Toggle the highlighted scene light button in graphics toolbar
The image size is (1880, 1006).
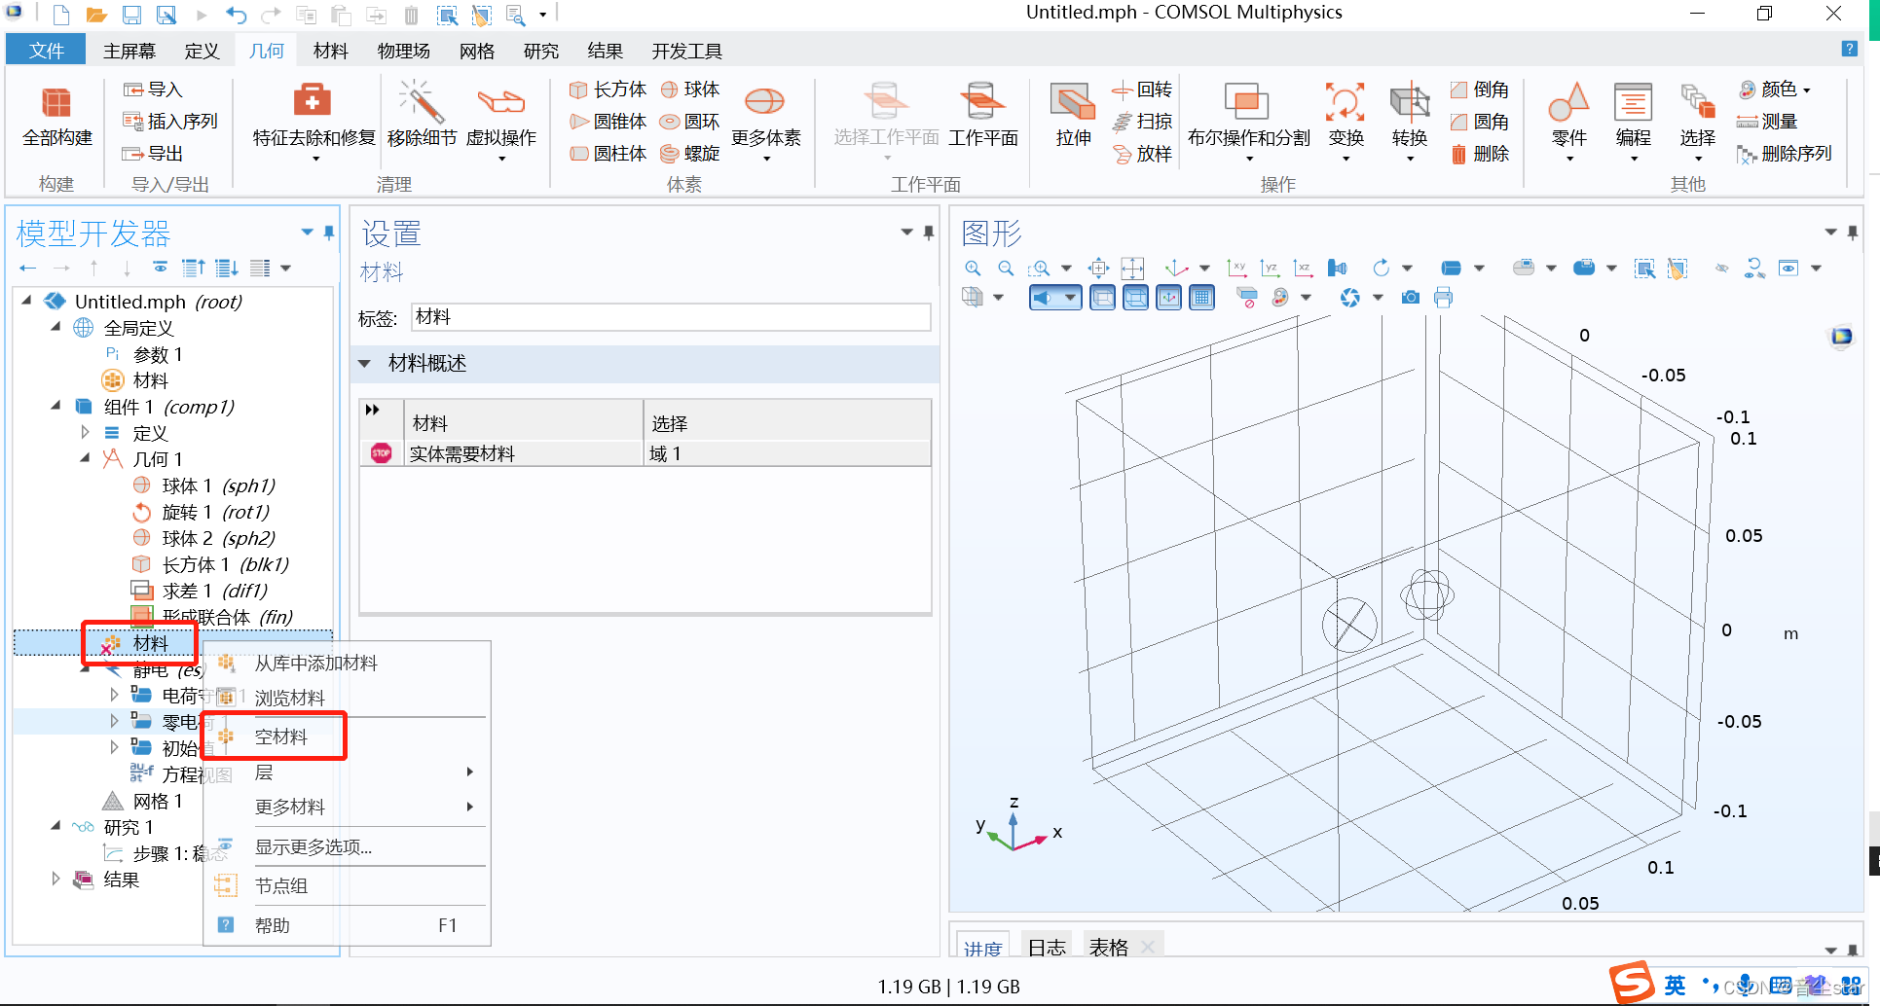pyautogui.click(x=1055, y=298)
